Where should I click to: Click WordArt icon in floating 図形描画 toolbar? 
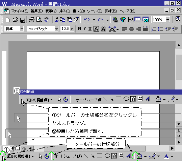click(x=148, y=99)
